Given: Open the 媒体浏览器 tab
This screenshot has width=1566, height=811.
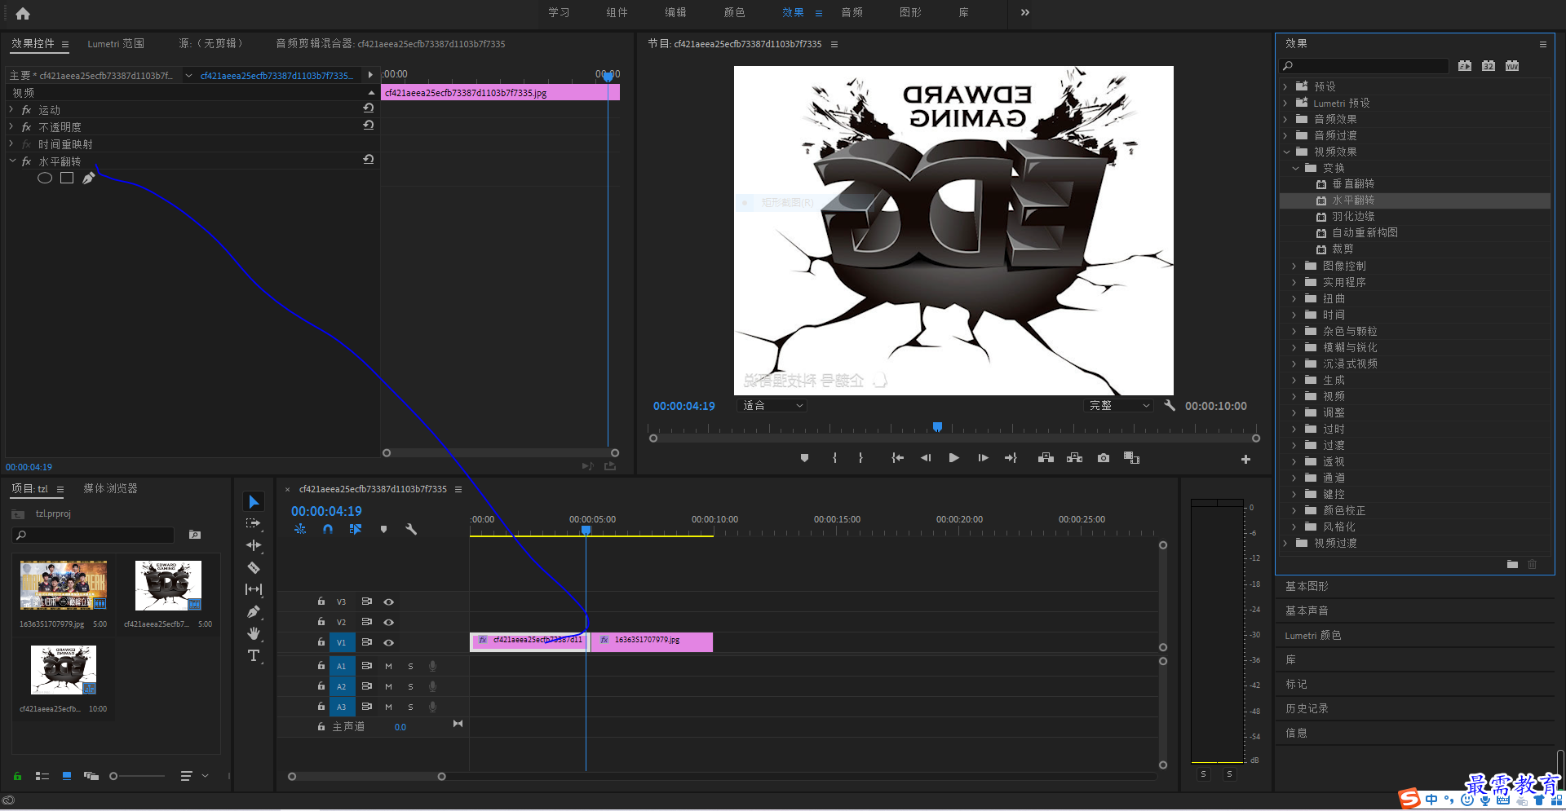Looking at the screenshot, I should (110, 488).
